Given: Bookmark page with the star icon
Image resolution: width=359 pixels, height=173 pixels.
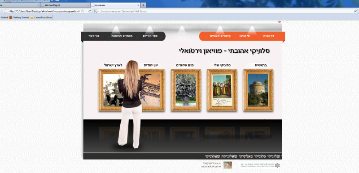Looking at the screenshot, I should click(x=83, y=11).
